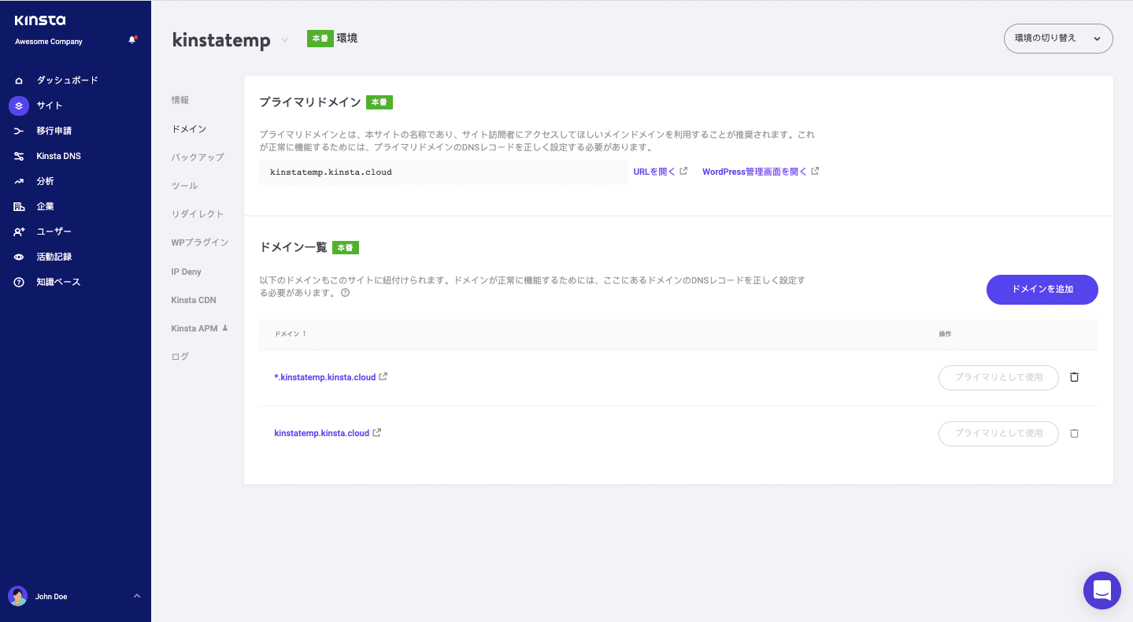The image size is (1133, 622).
Task: Open the kinstatemp.kinsta.cloud link in the domain list
Action: (321, 433)
